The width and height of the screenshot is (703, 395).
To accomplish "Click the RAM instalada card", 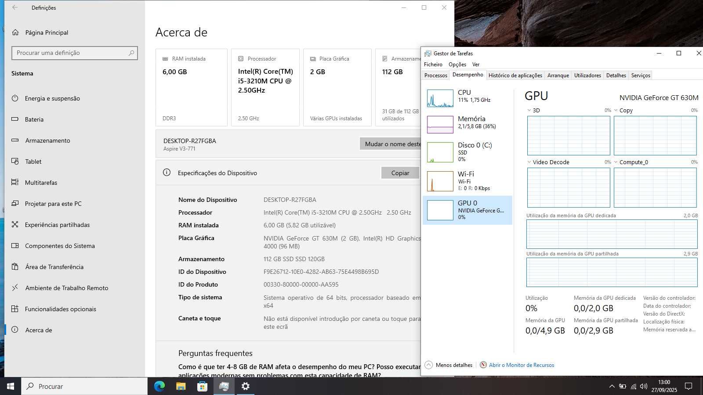I will pos(192,87).
